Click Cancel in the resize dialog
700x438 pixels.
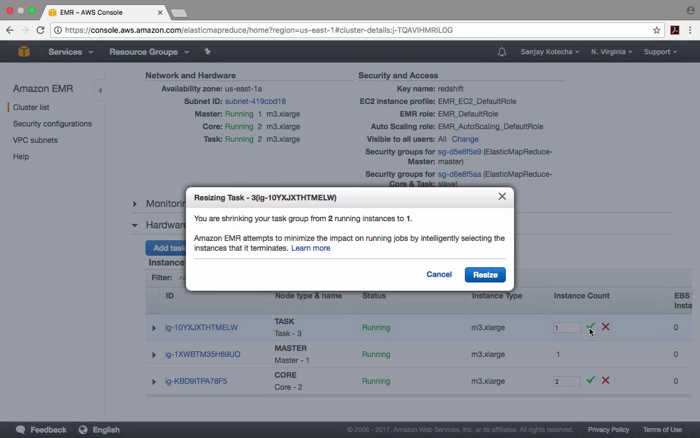tap(439, 274)
